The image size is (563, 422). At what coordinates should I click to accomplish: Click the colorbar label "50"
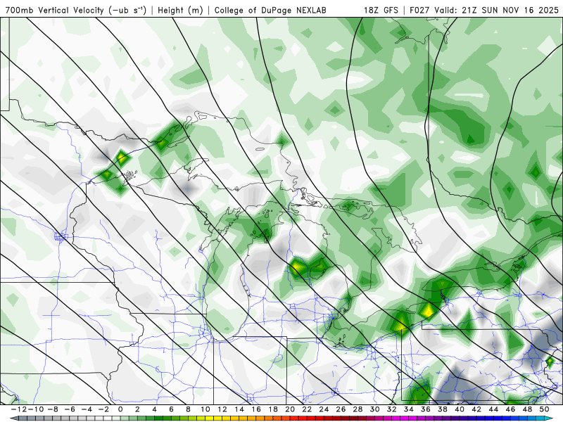545,409
